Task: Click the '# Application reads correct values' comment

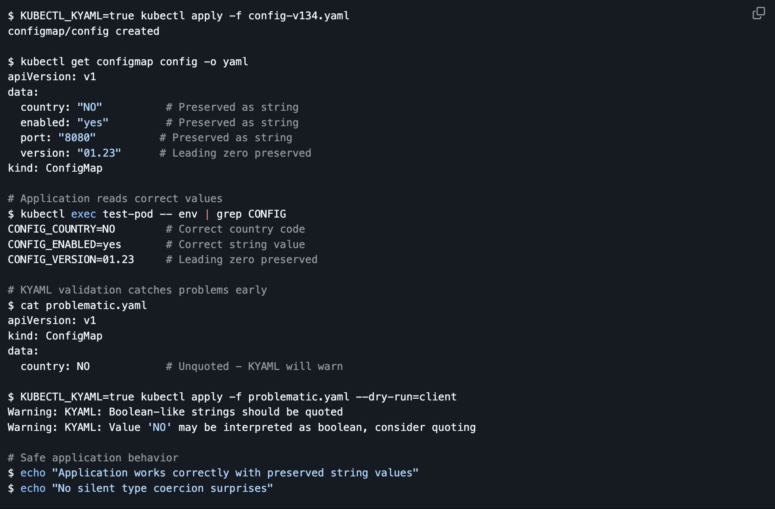Action: (x=115, y=199)
